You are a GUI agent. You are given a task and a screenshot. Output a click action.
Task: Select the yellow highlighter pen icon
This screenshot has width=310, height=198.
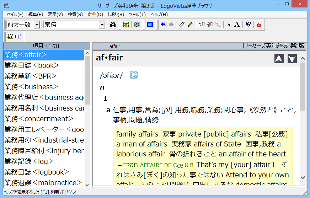coord(191,25)
